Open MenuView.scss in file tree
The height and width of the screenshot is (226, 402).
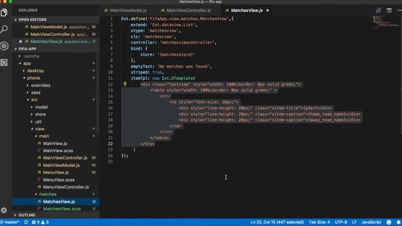tap(58, 180)
